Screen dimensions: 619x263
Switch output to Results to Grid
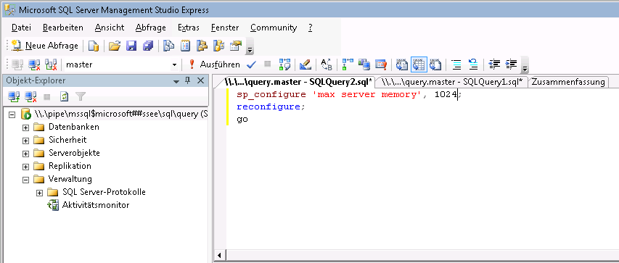(x=419, y=64)
